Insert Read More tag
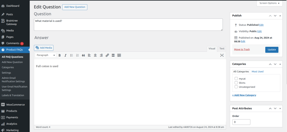Screen dimensions: 287x132 click(x=113, y=55)
